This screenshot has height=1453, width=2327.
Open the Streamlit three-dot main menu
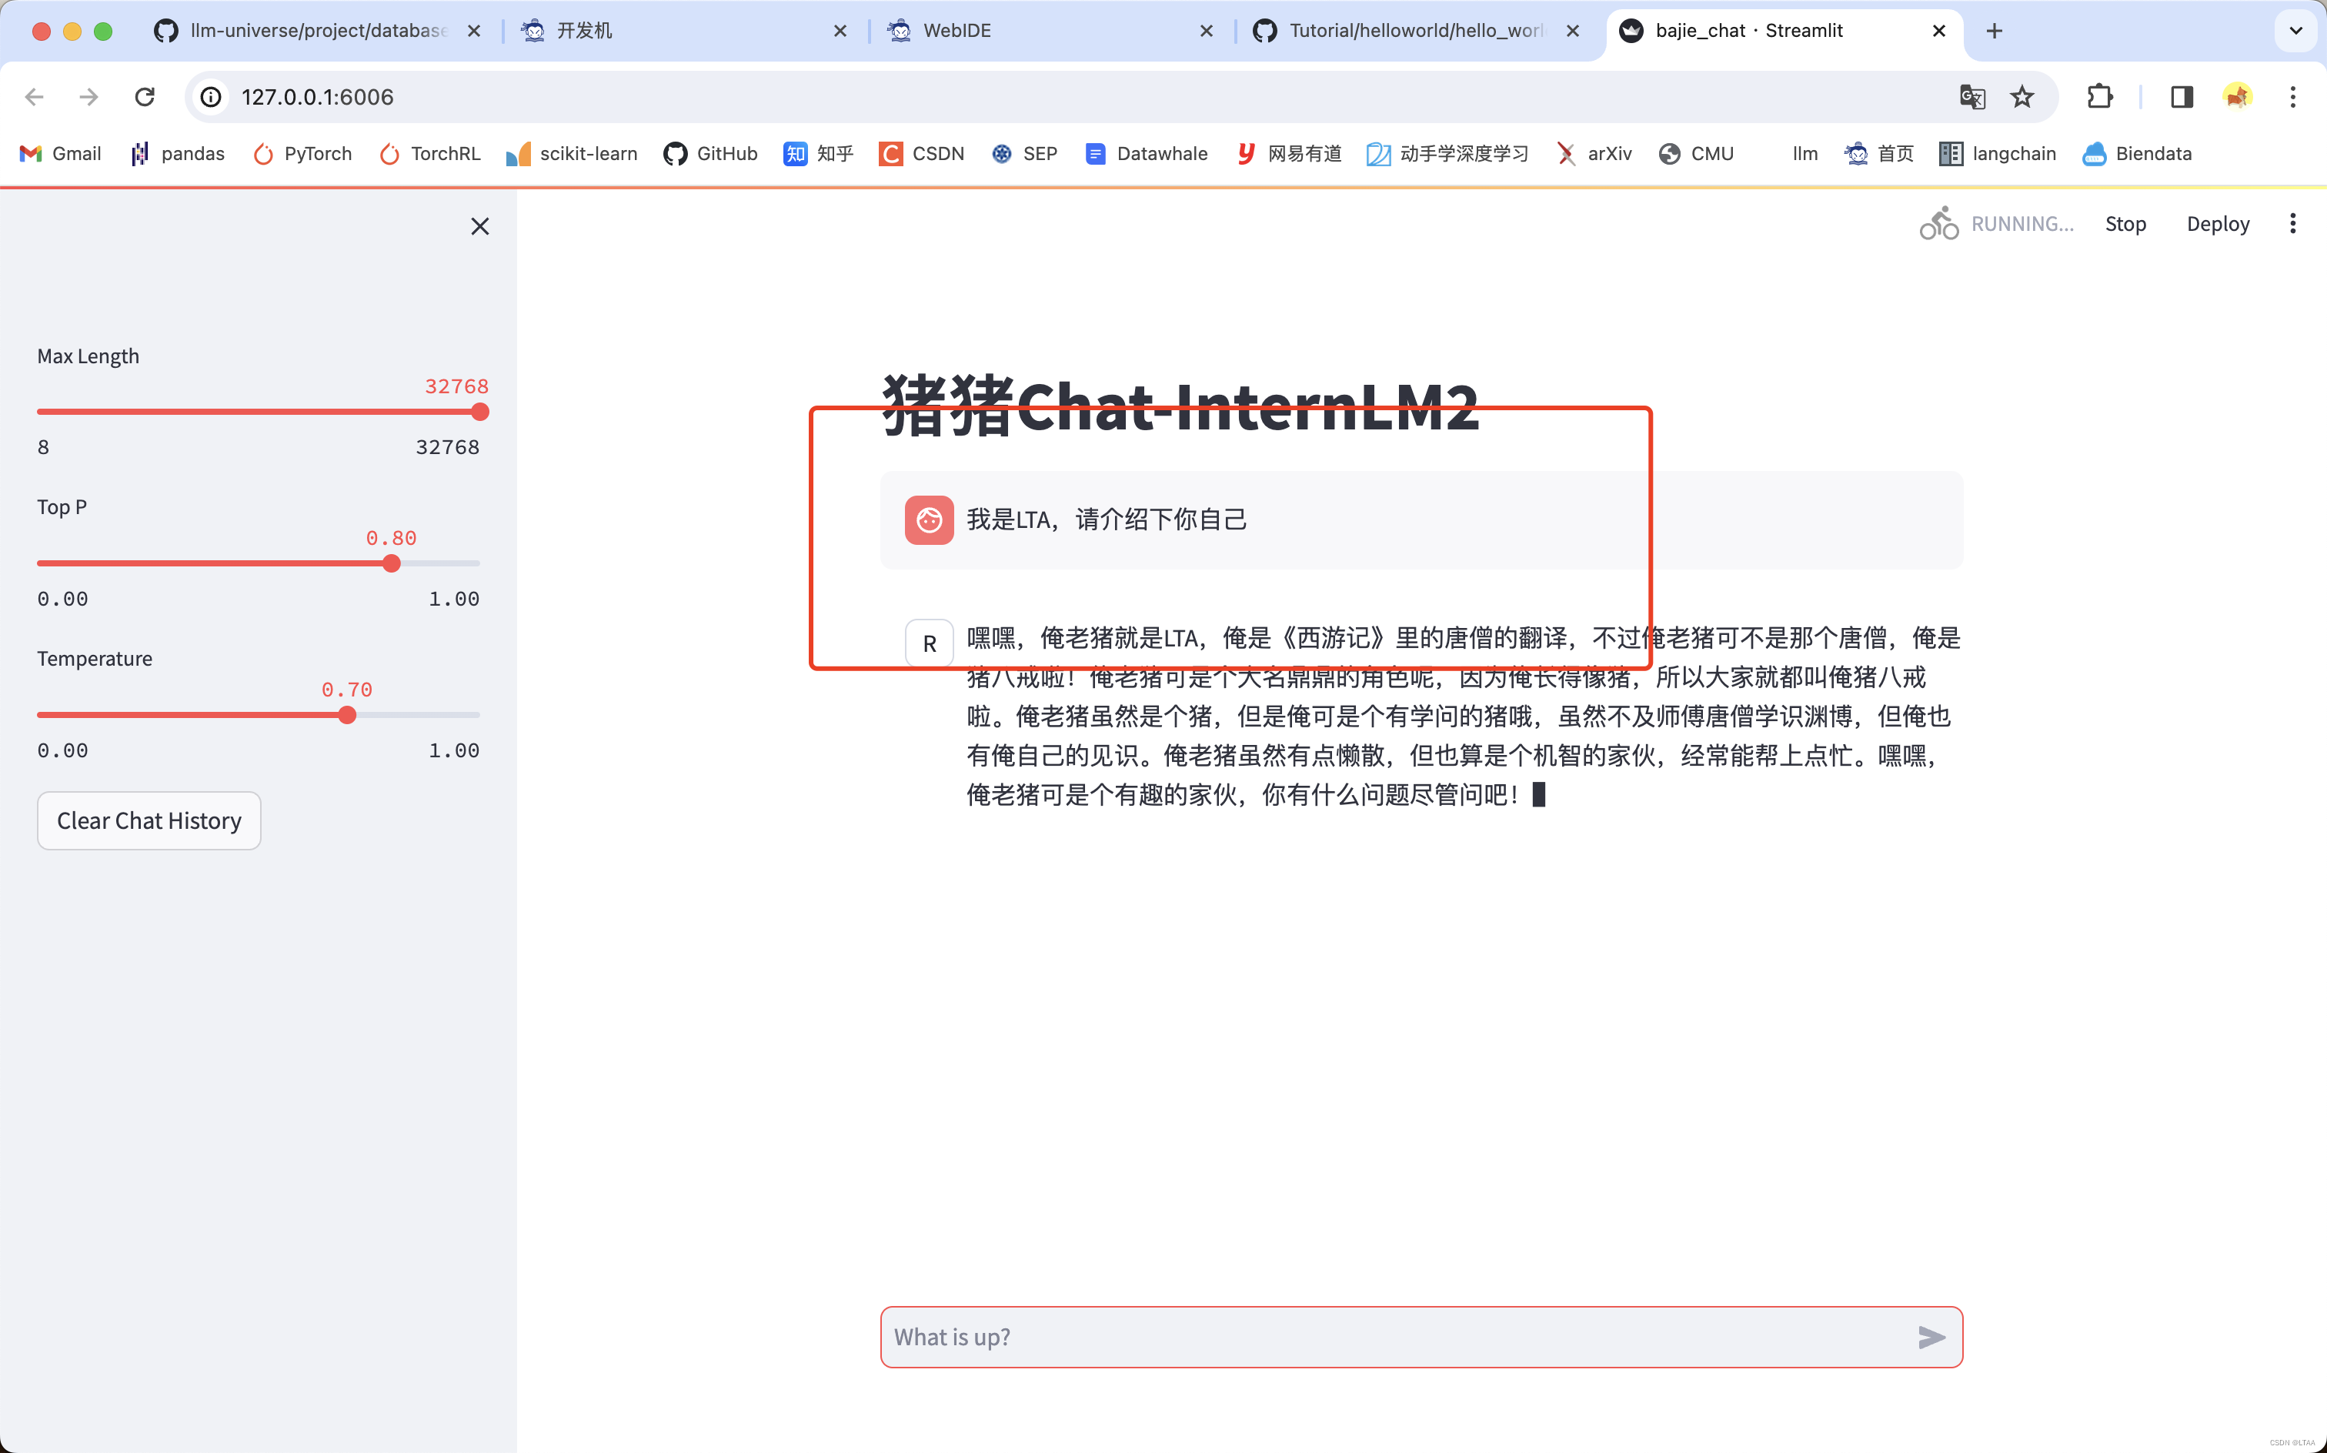pos(2292,224)
